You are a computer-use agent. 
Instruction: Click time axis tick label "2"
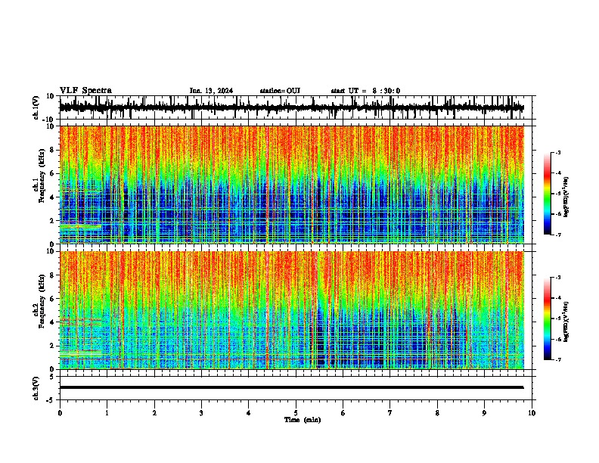point(154,413)
